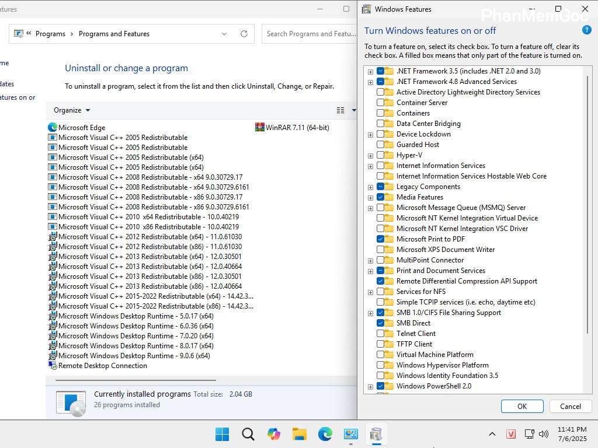Expand the Hyper-V tree node
The width and height of the screenshot is (598, 448).
point(370,155)
